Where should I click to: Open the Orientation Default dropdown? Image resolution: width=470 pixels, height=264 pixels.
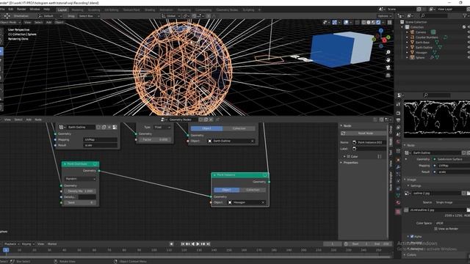click(x=49, y=16)
